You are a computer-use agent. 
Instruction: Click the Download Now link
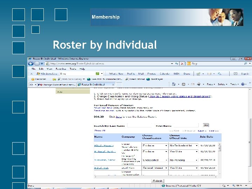point(103,108)
